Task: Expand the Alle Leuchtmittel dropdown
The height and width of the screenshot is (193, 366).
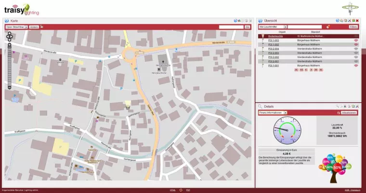Action: [x=285, y=27]
